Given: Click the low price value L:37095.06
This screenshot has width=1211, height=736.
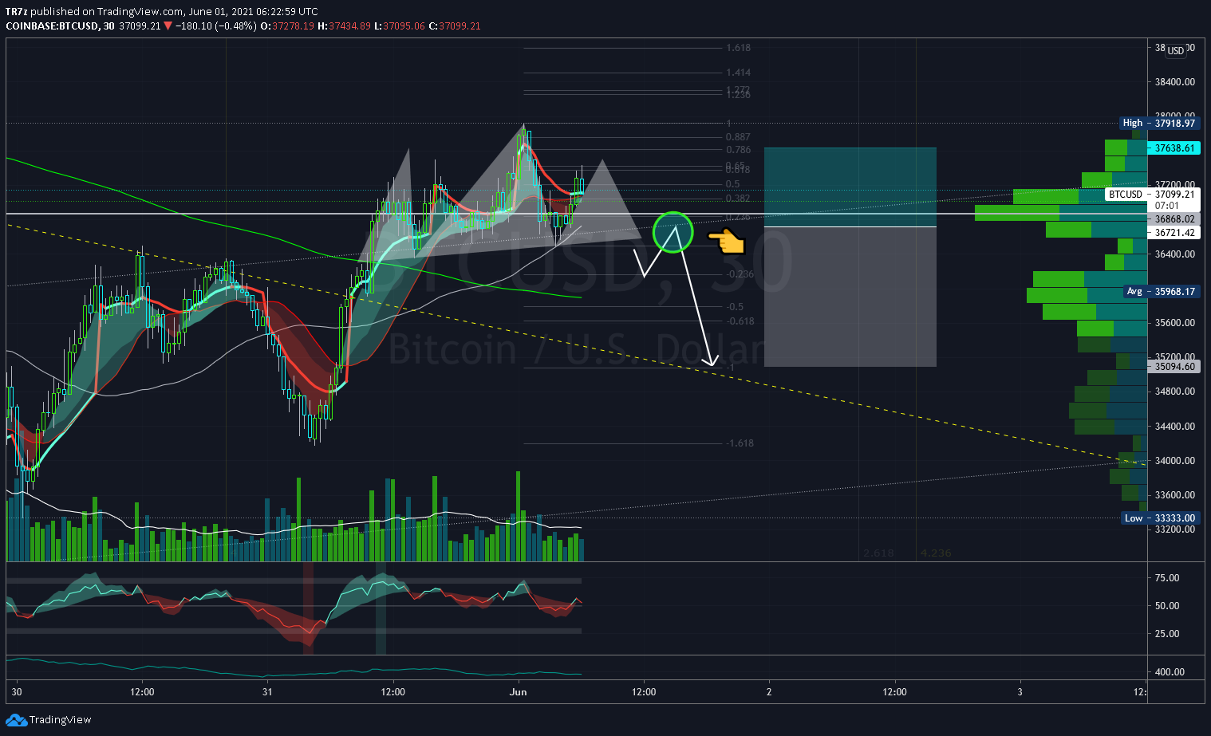Looking at the screenshot, I should pos(399,26).
